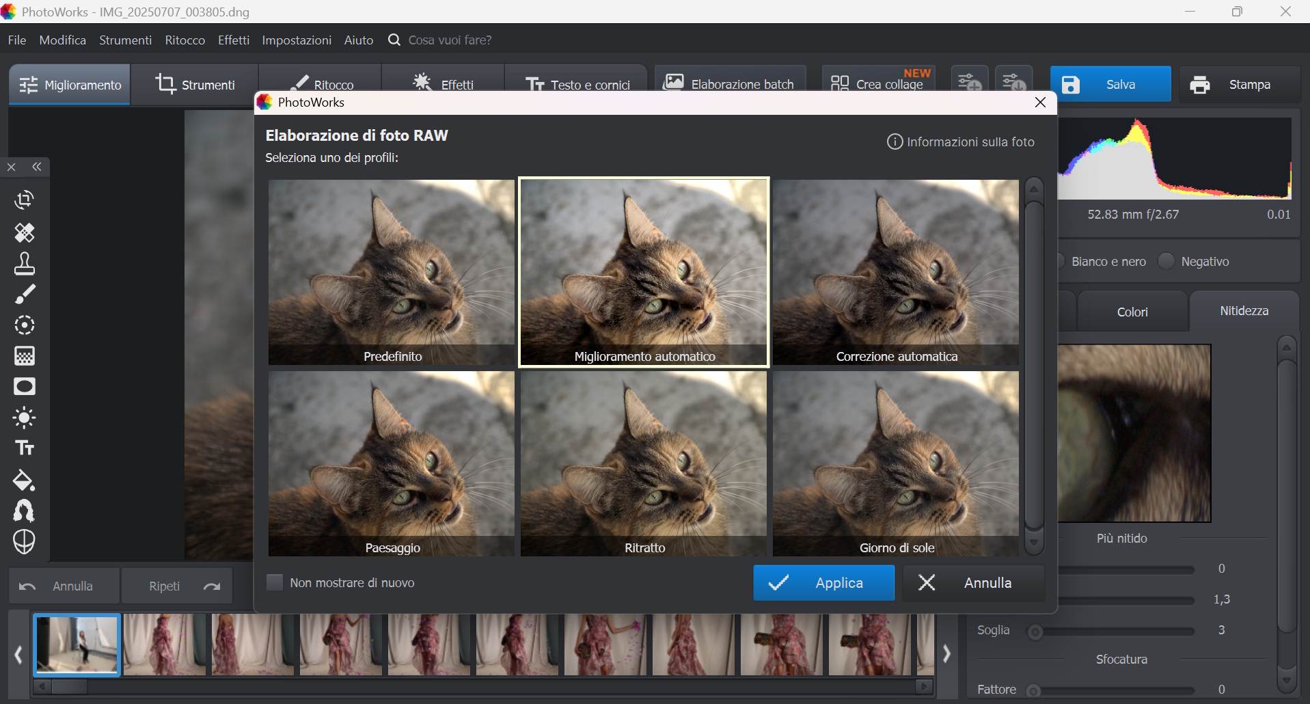Screen dimensions: 1310x704
Task: Switch to the Nitidezza tab
Action: (1244, 311)
